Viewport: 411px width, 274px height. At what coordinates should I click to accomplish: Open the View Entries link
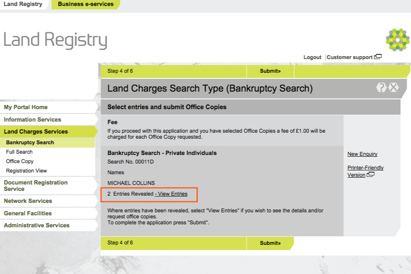point(171,194)
